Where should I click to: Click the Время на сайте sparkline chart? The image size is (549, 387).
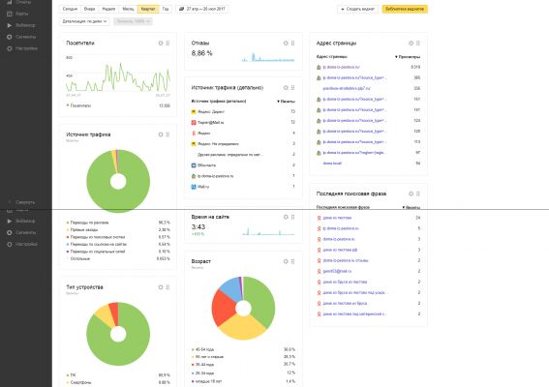(x=268, y=231)
